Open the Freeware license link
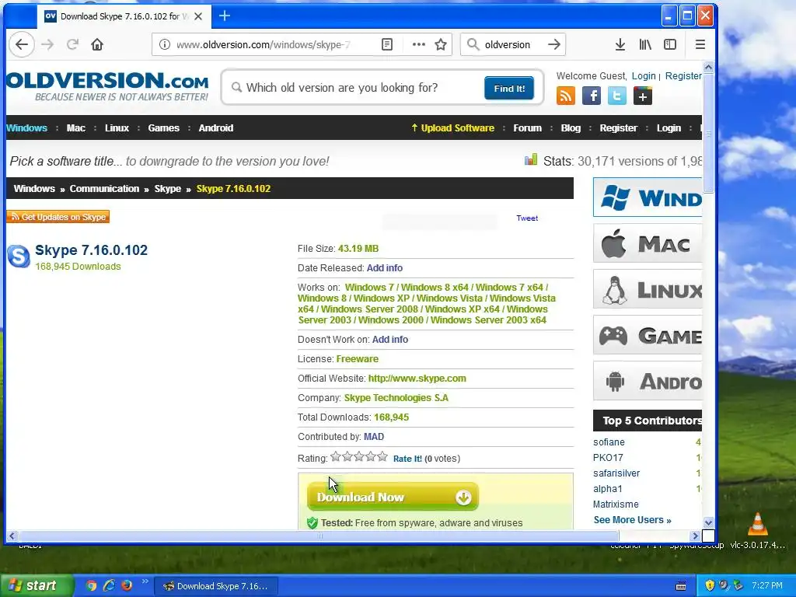The height and width of the screenshot is (597, 796). tap(357, 359)
